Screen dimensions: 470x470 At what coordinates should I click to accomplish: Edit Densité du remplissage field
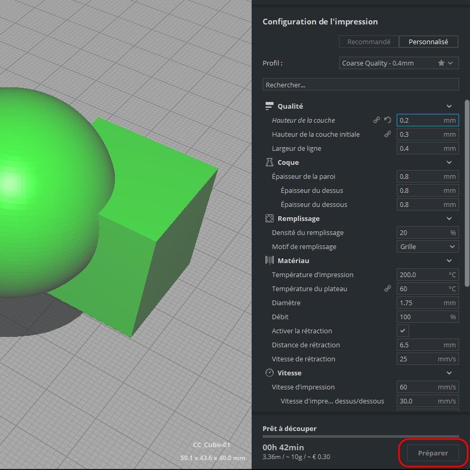(x=427, y=232)
